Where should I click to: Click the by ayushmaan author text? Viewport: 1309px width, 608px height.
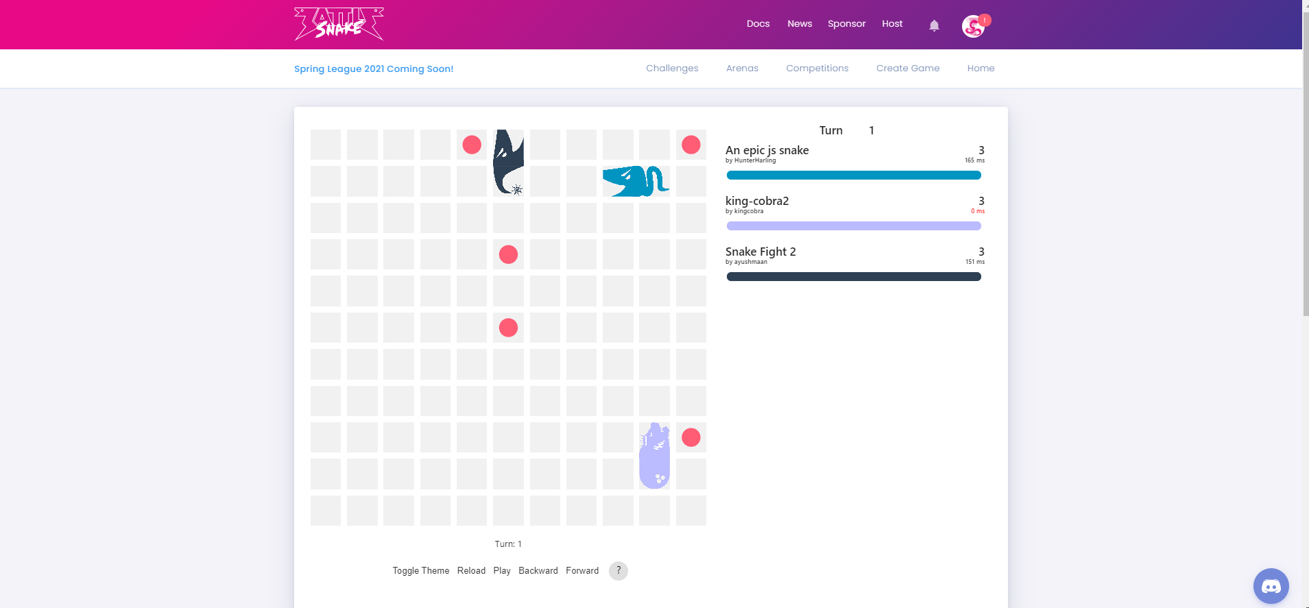point(747,262)
